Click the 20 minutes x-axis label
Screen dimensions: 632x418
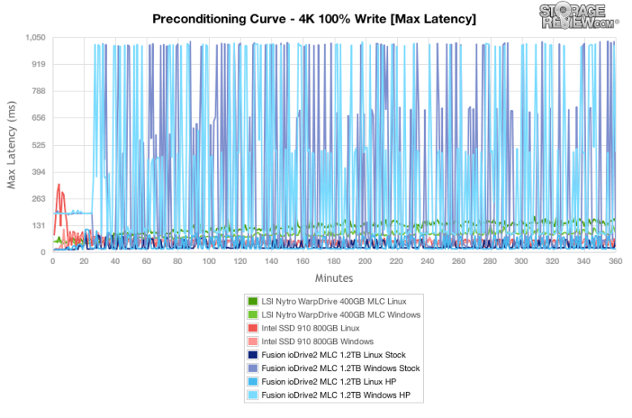point(83,261)
